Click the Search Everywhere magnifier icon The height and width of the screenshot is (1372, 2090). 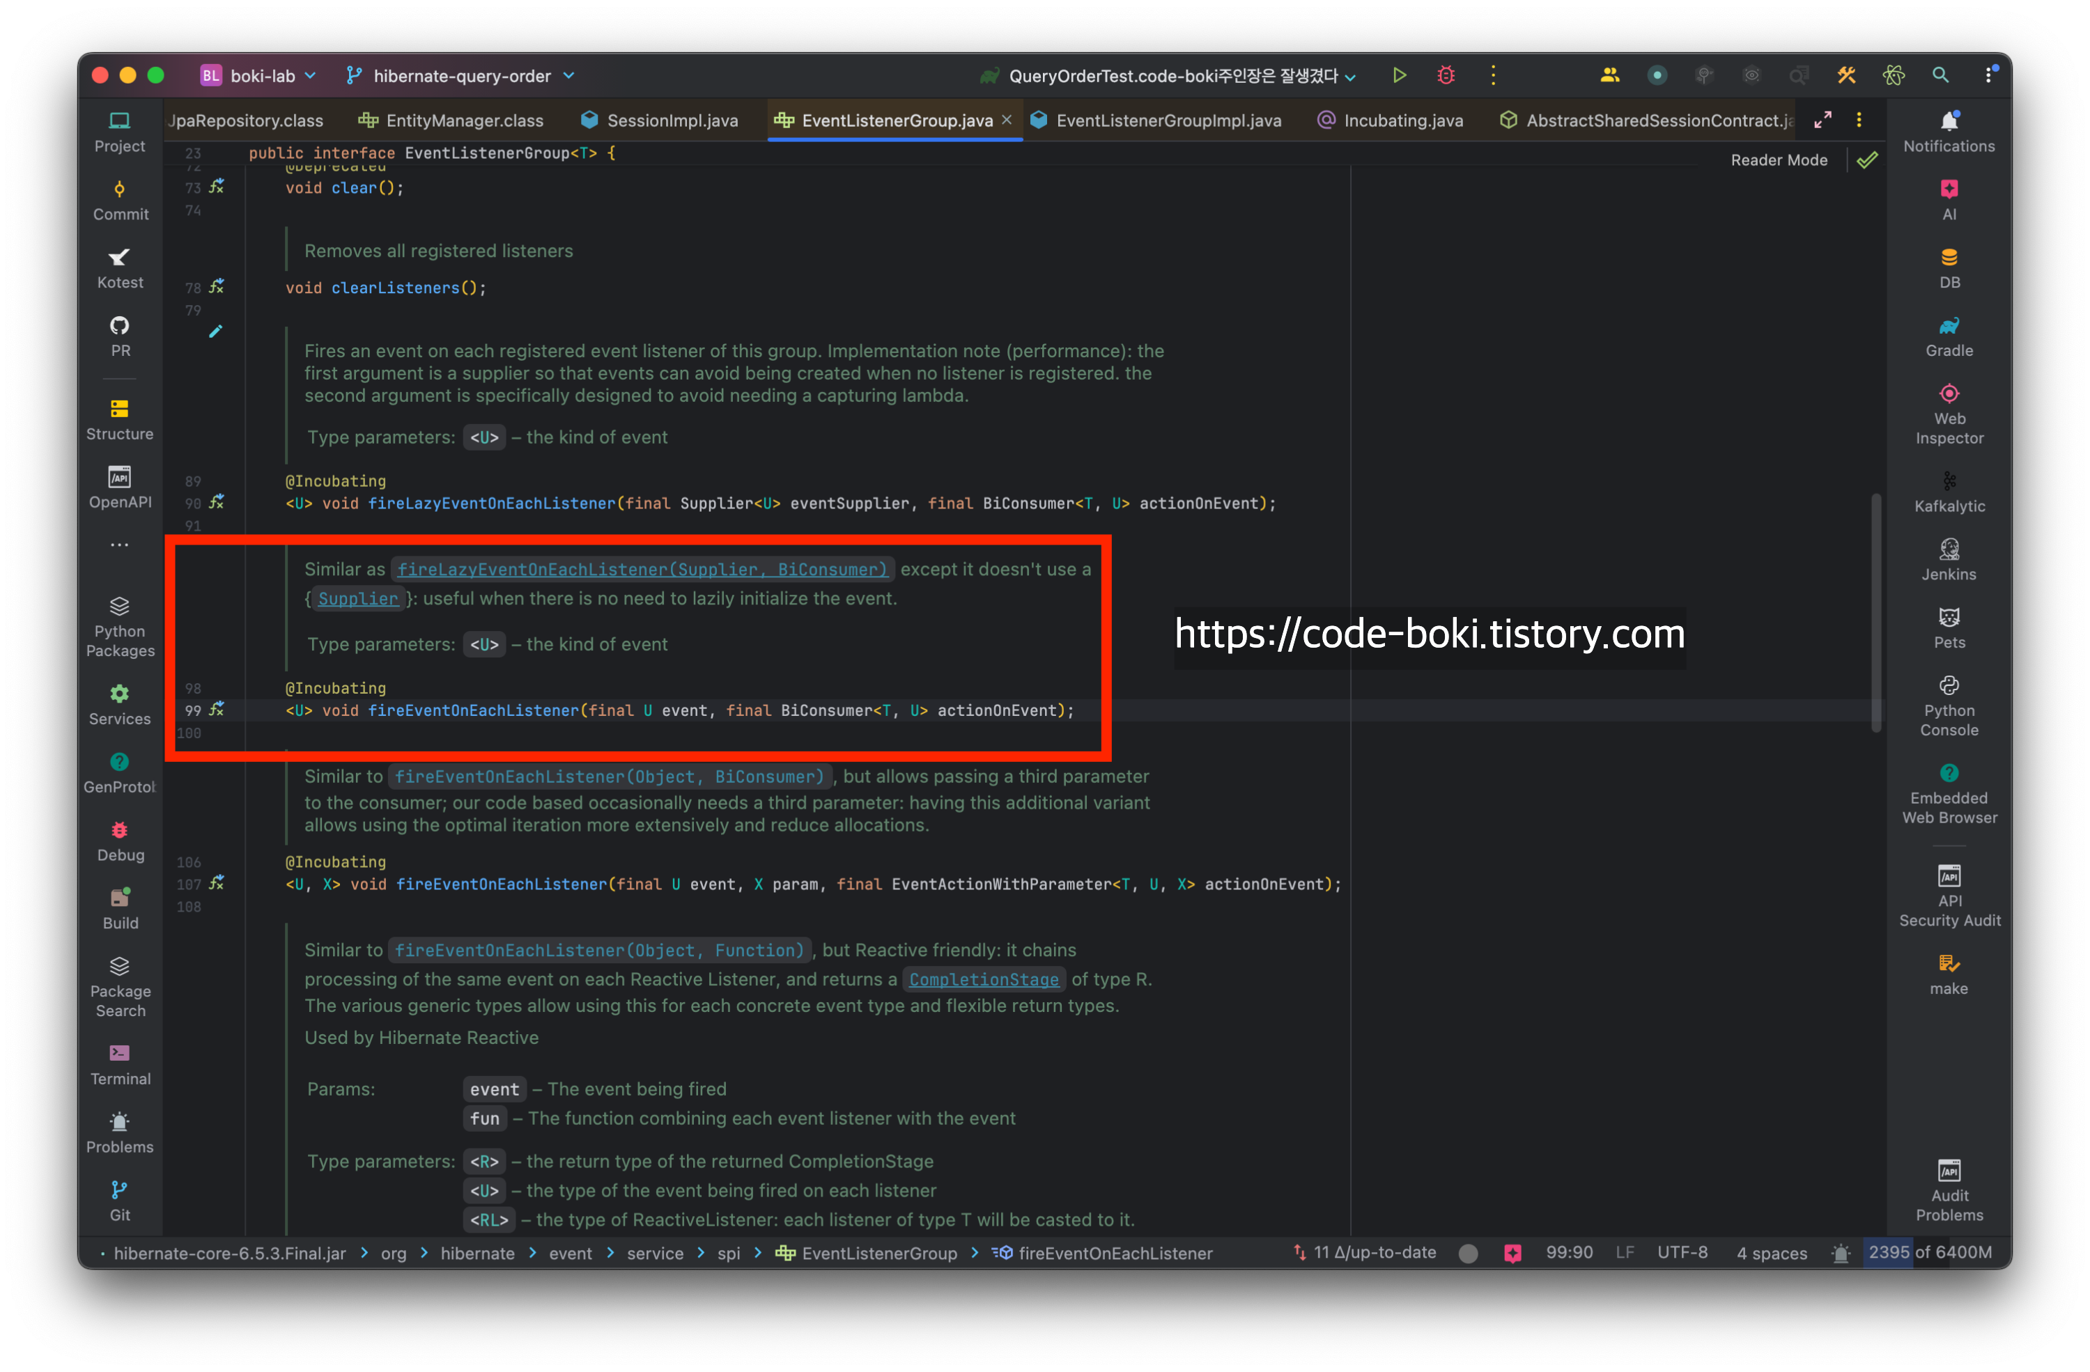point(1940,75)
